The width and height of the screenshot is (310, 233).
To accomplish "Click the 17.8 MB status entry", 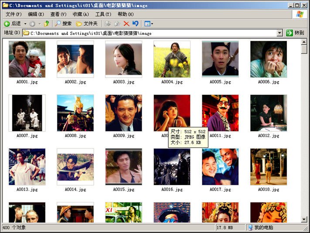I will (x=225, y=228).
